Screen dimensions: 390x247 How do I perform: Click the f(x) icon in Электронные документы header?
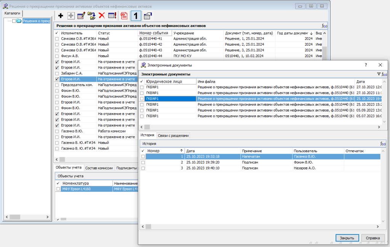[x=384, y=74]
